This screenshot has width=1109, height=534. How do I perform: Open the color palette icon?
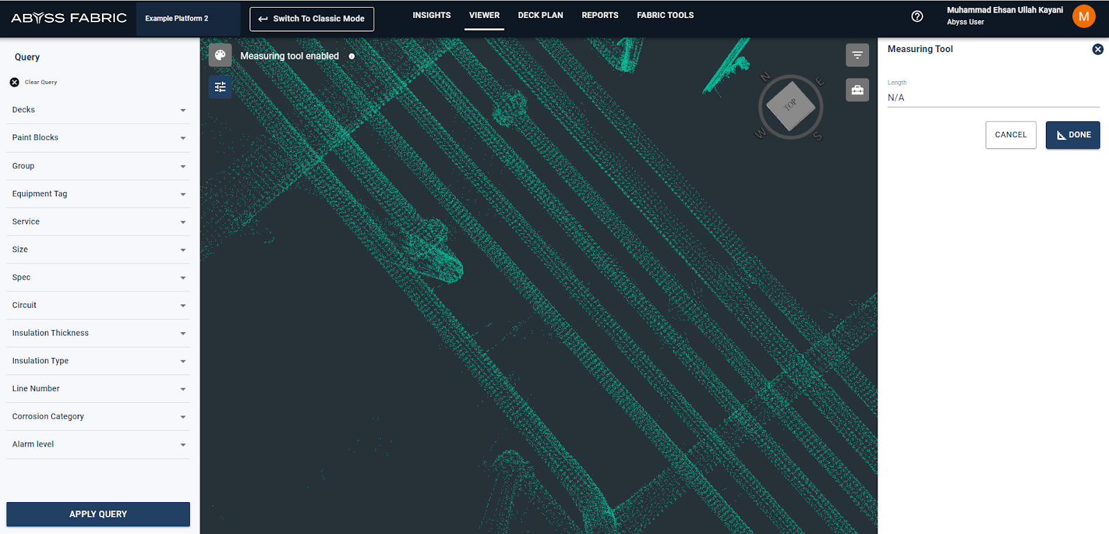pyautogui.click(x=220, y=55)
